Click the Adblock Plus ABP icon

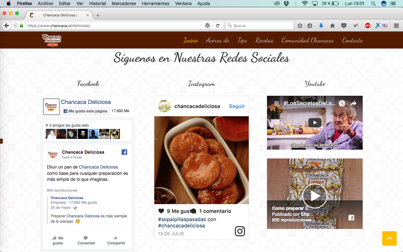368,26
